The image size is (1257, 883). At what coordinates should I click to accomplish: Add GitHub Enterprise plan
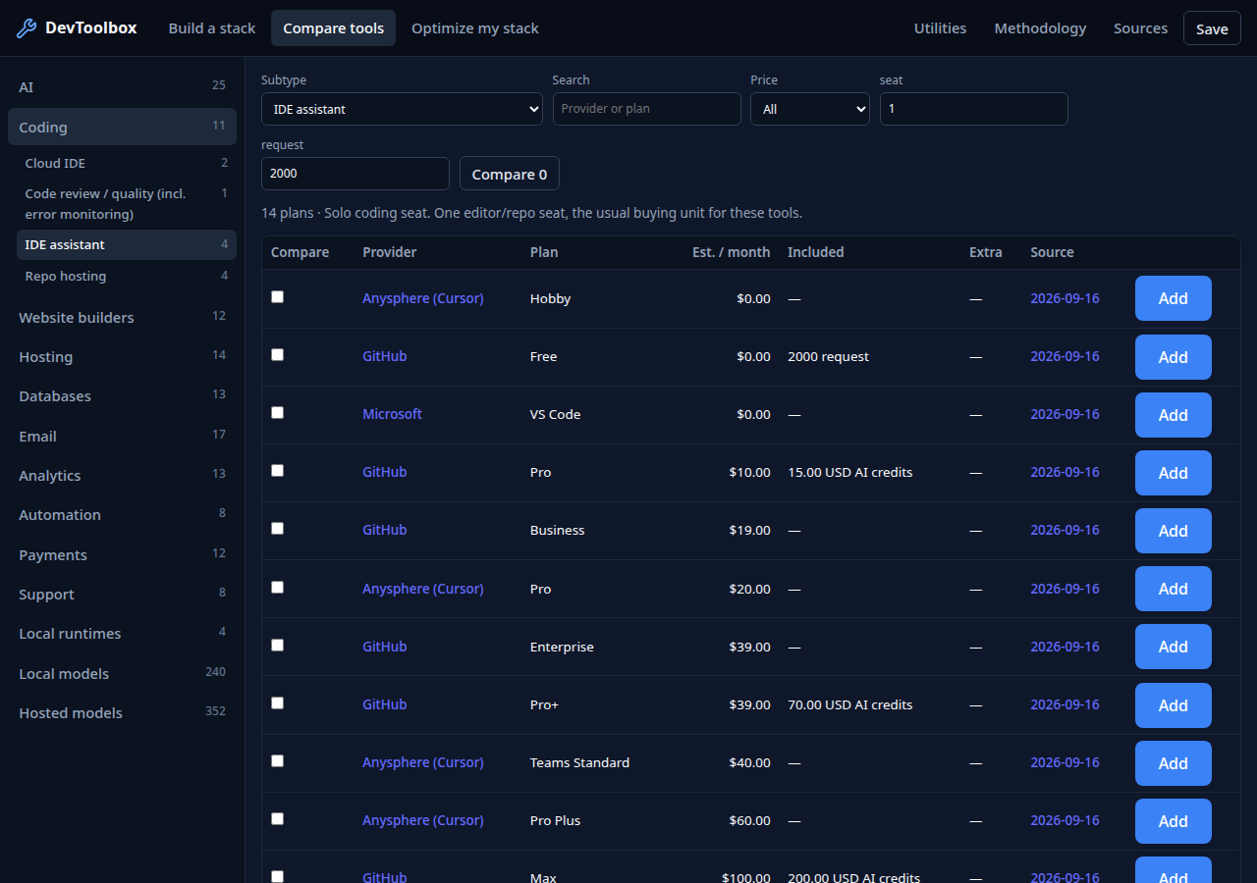[x=1174, y=647]
